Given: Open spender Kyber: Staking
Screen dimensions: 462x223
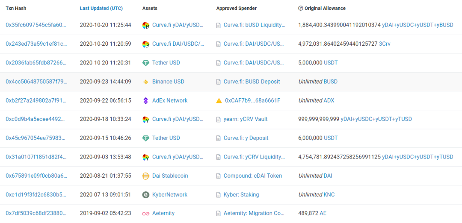Looking at the screenshot, I should (241, 194).
